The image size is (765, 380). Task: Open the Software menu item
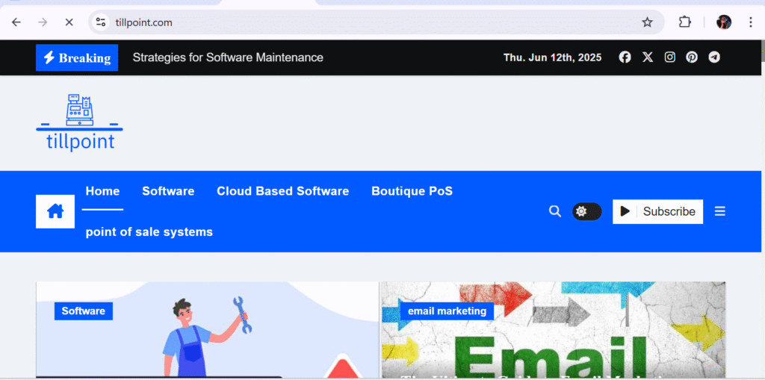coord(168,191)
